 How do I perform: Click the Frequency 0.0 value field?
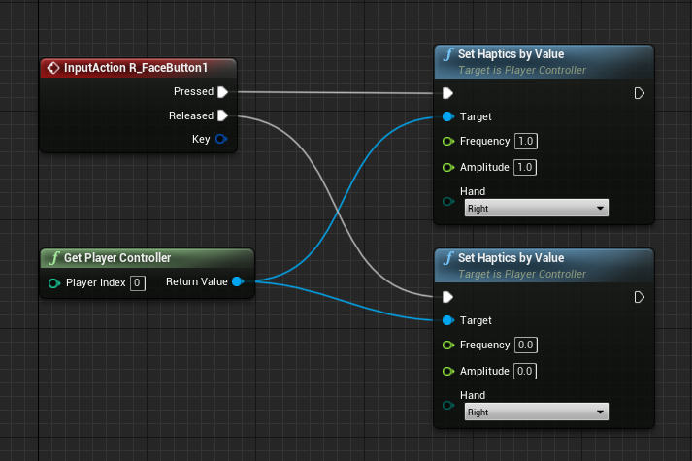point(526,346)
